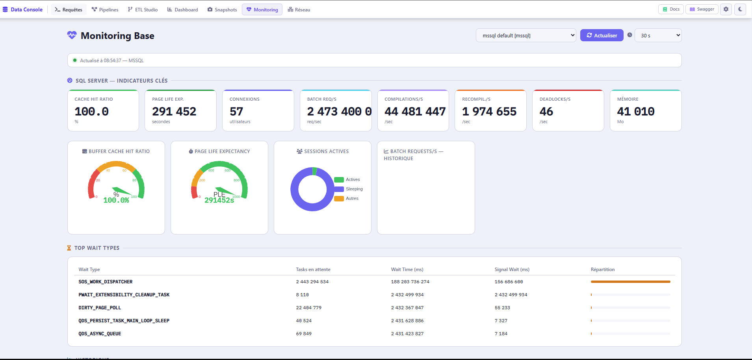
Task: Click the hourglass icon by Top Wait Types
Action: coord(69,248)
